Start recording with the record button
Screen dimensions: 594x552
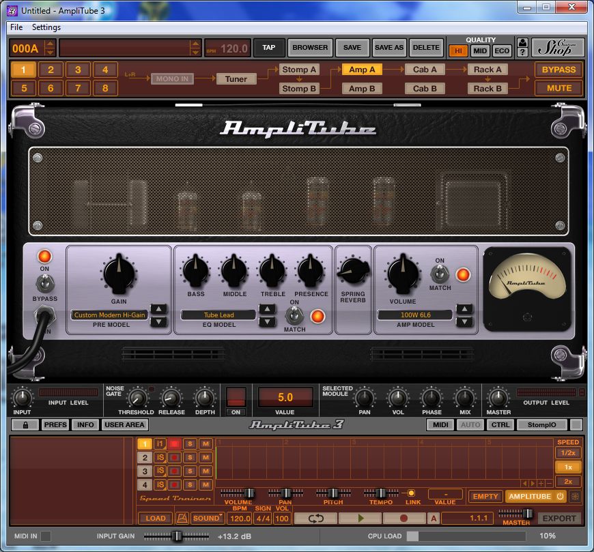(404, 518)
